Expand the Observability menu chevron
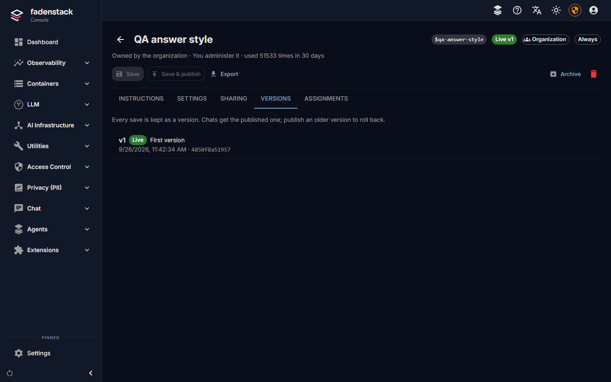The image size is (611, 382). (87, 63)
